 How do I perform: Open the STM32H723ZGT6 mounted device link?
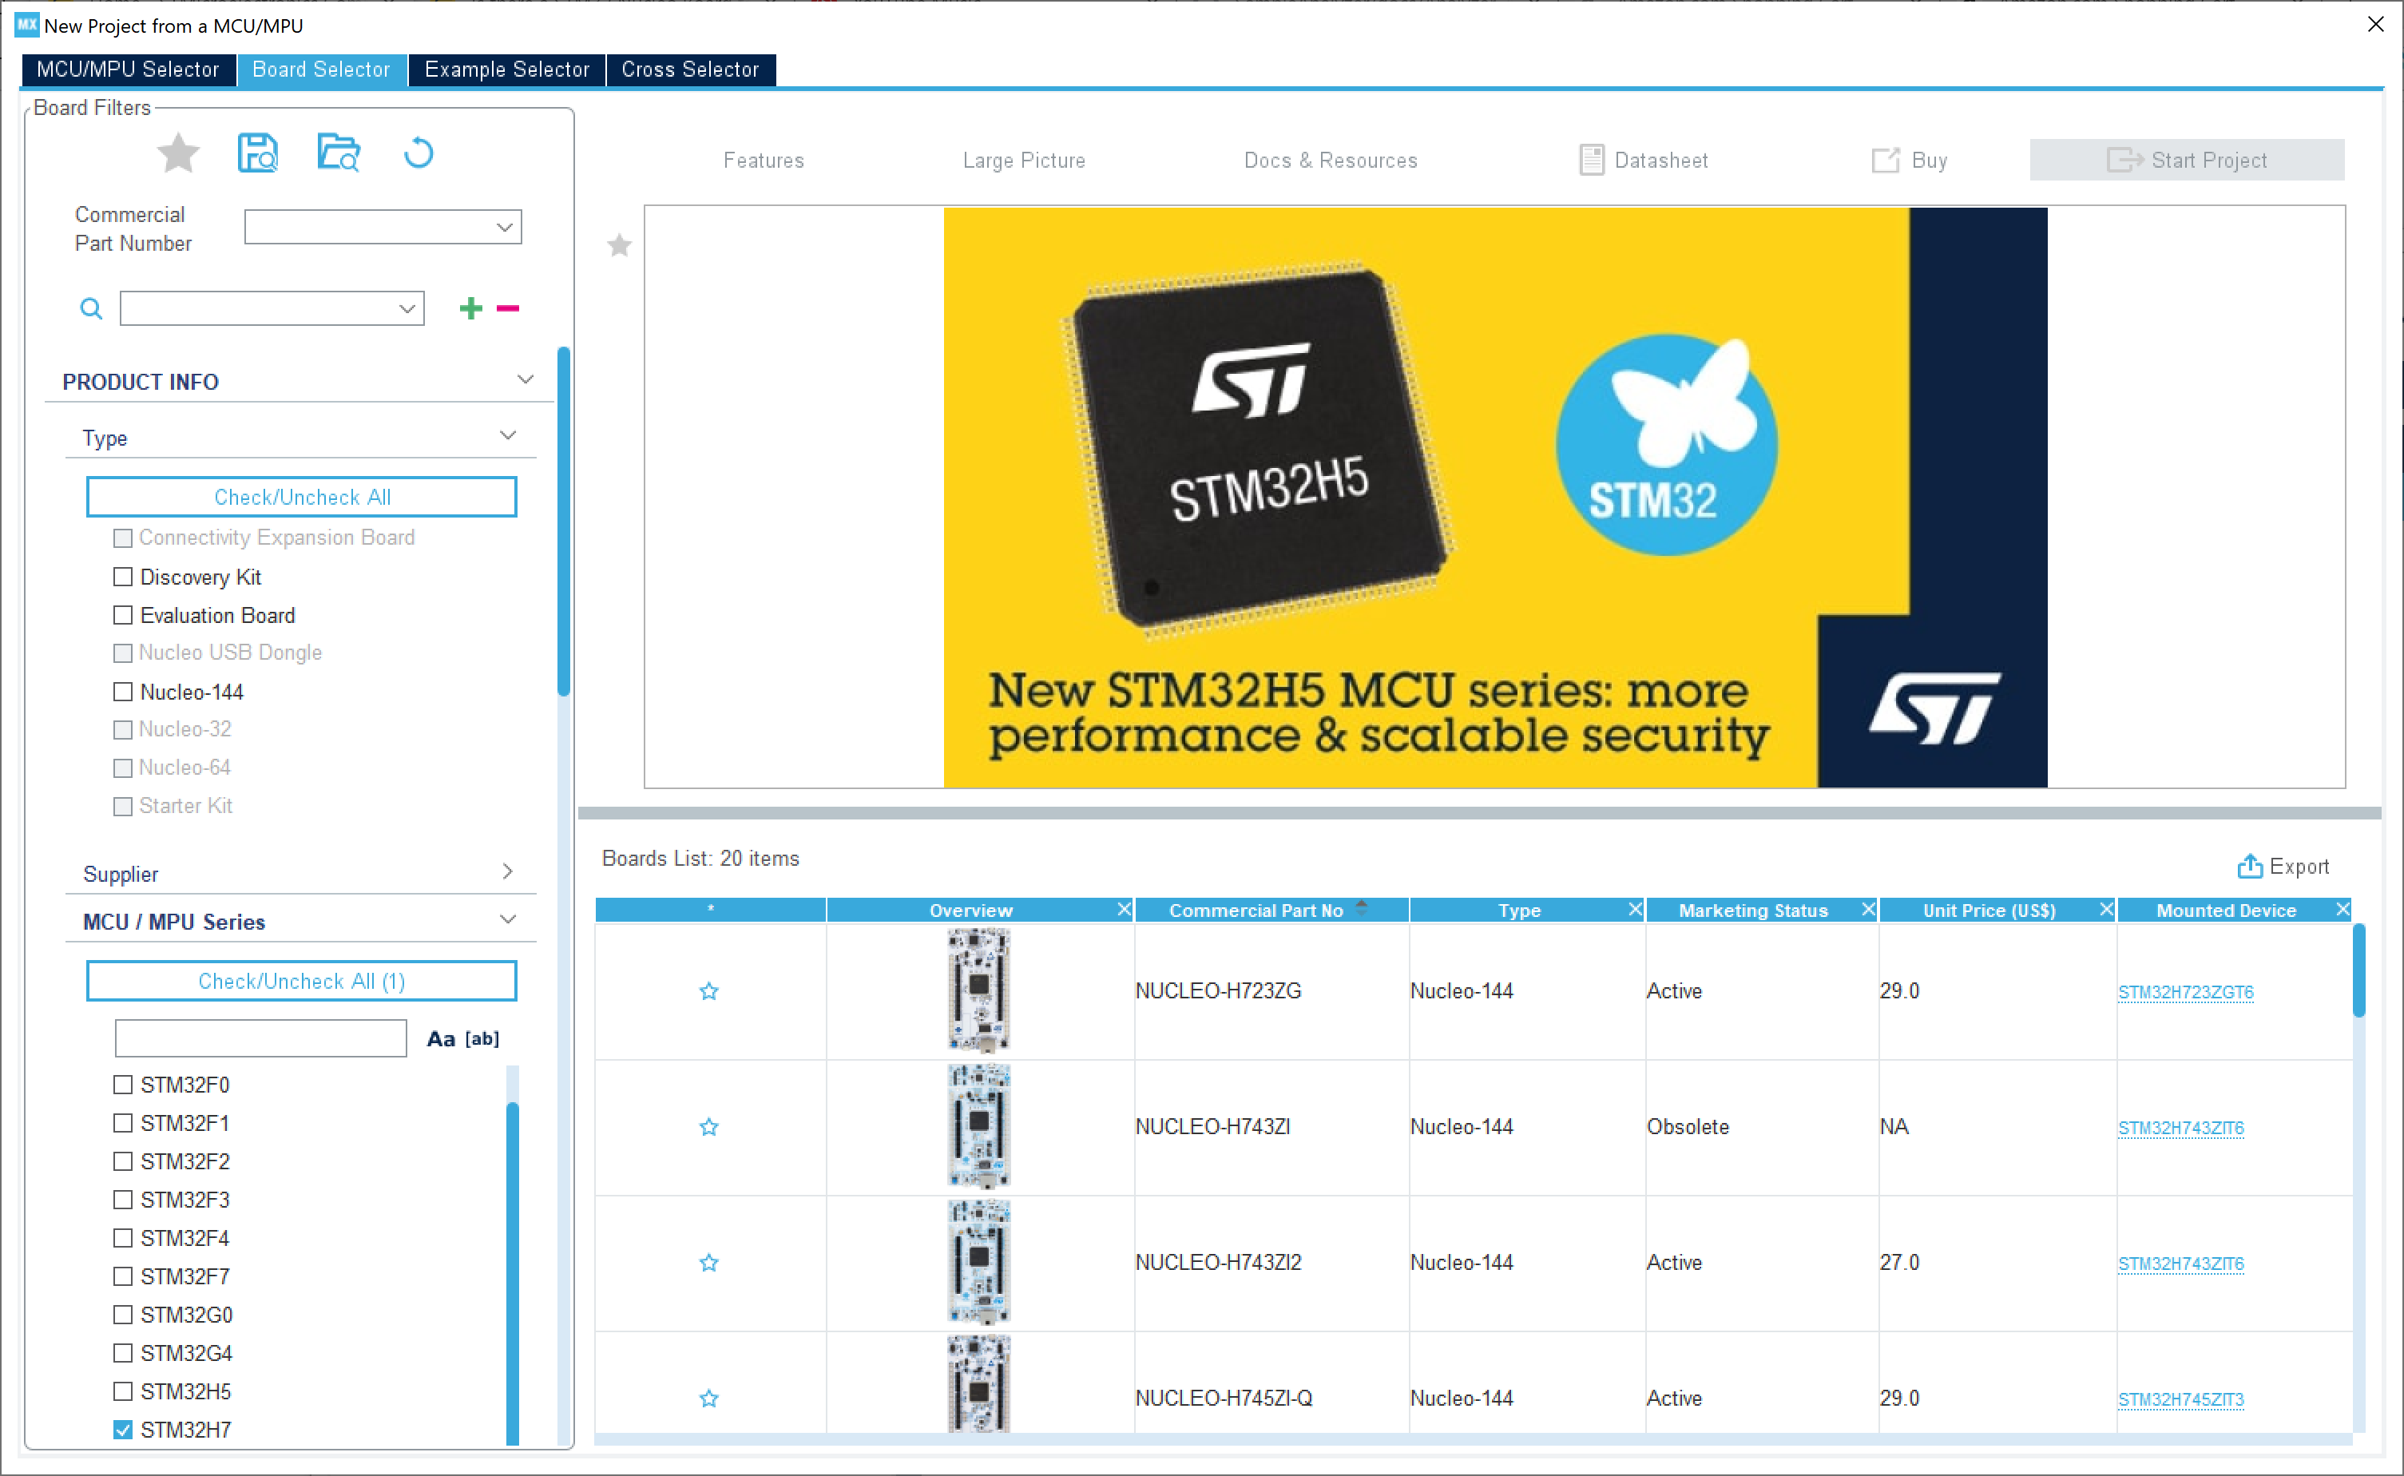[2184, 992]
